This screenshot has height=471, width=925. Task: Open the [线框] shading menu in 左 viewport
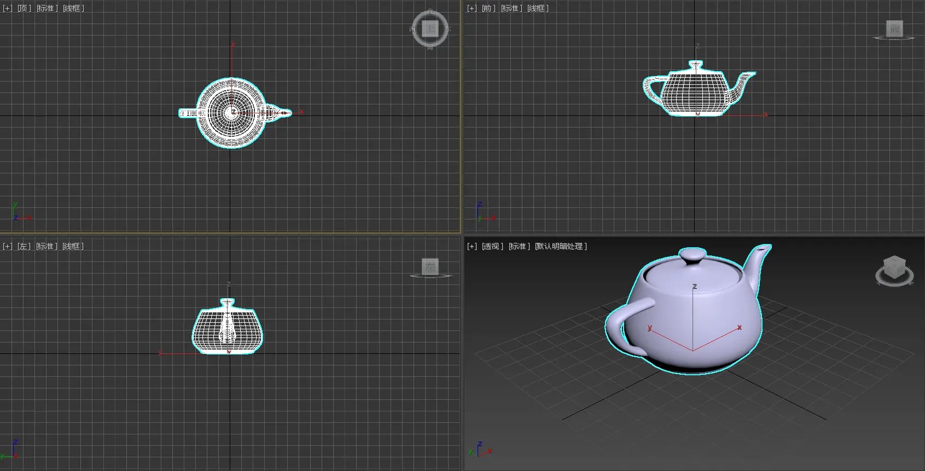[x=73, y=246]
